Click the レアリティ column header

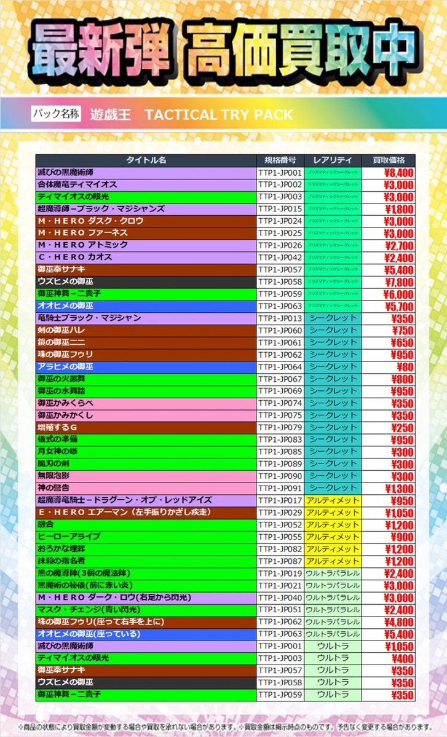pyautogui.click(x=332, y=160)
